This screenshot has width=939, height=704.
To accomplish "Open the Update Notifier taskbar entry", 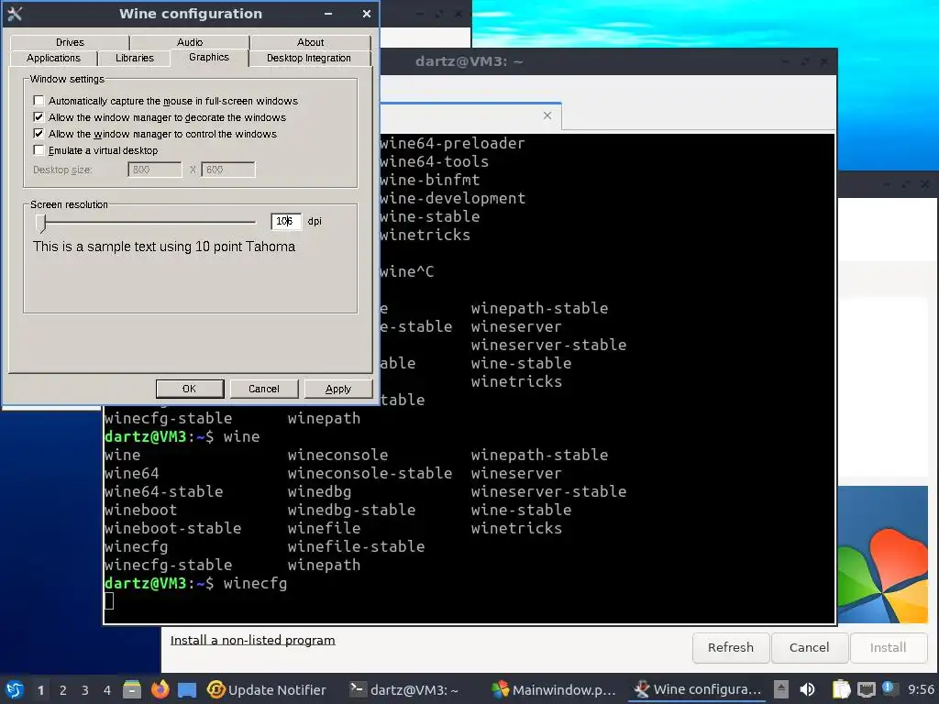I will [267, 689].
